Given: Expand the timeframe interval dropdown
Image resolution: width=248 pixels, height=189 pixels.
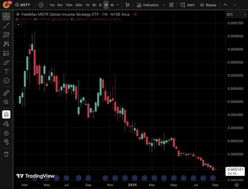Looking at the screenshot, I should pos(118,5).
